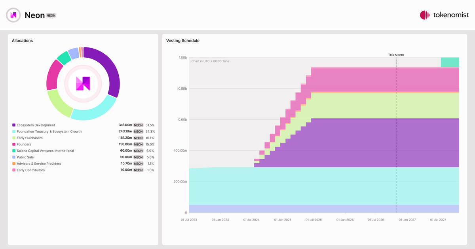Click the 'Foundation Treasury & Ecosystem Growth' label
Image resolution: width=475 pixels, height=249 pixels.
49,132
